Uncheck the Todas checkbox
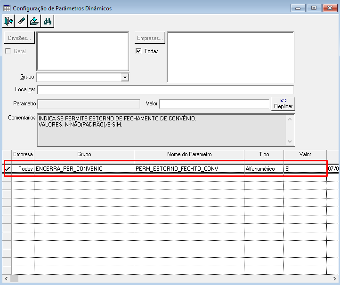Image resolution: width=340 pixels, height=285 pixels. coord(138,51)
